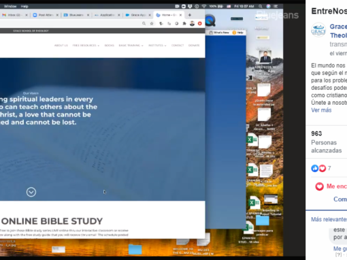Click the Me encanta reaction button
347x260 pixels.
pyautogui.click(x=331, y=186)
